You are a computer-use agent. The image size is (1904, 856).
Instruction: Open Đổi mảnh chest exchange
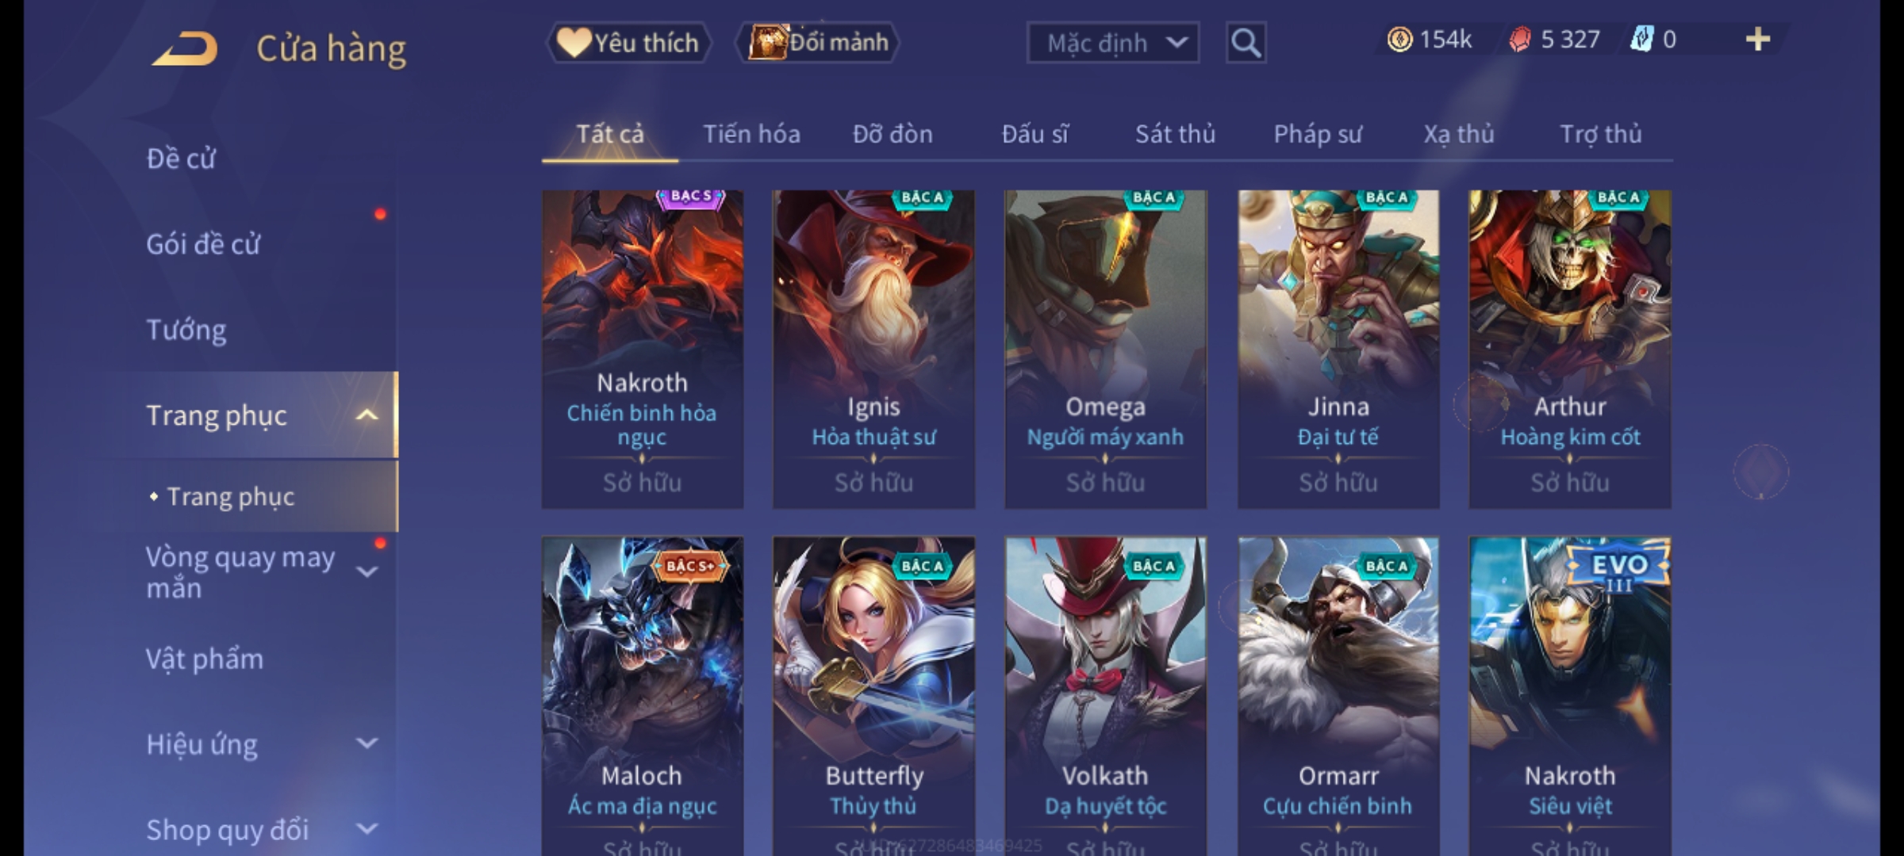(x=818, y=43)
